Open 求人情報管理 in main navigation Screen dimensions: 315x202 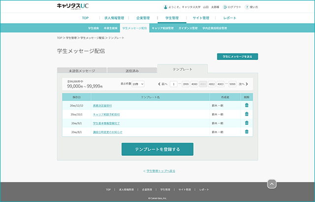click(x=114, y=18)
